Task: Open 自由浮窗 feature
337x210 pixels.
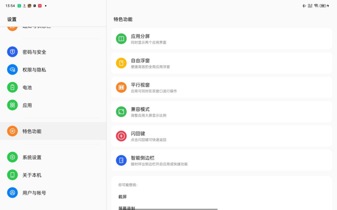Action: click(x=222, y=63)
